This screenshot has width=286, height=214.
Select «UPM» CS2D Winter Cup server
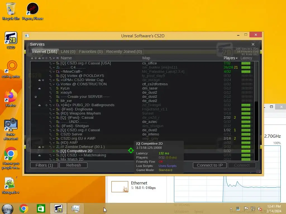pos(142,80)
